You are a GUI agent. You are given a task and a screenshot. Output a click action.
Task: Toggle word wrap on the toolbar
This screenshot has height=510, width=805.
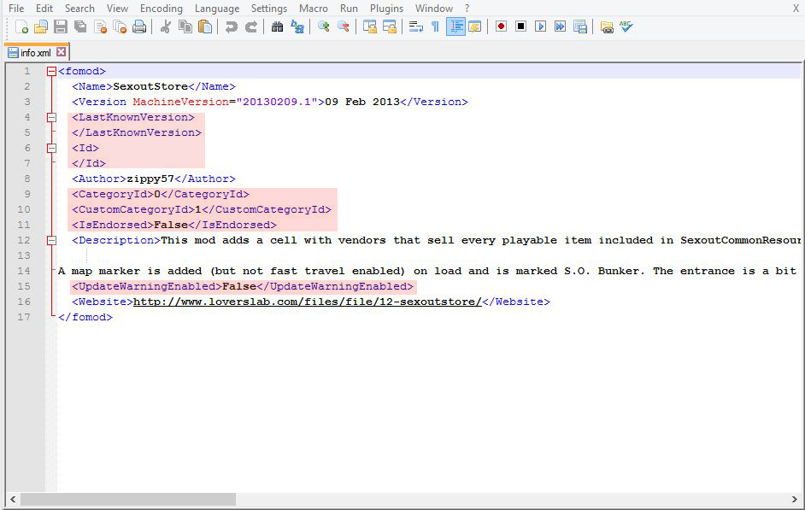(x=416, y=26)
